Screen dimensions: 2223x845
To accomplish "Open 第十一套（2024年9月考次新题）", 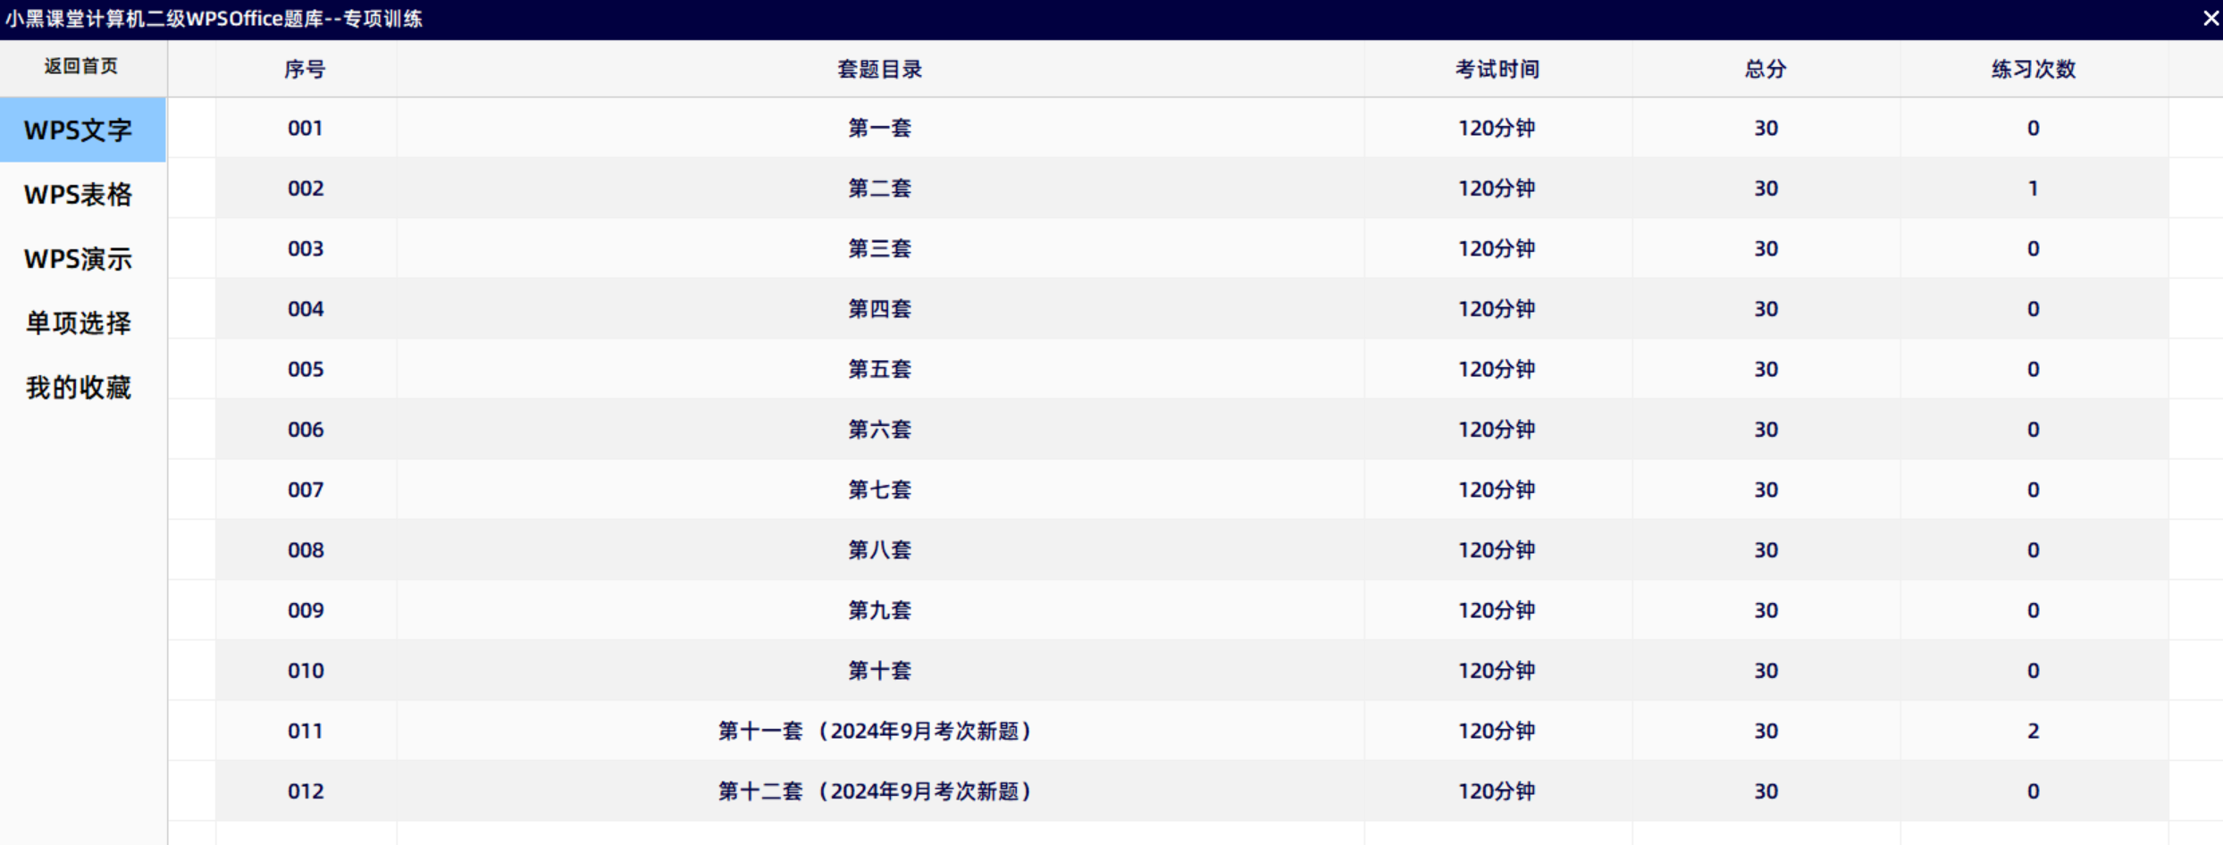I will click(x=876, y=731).
